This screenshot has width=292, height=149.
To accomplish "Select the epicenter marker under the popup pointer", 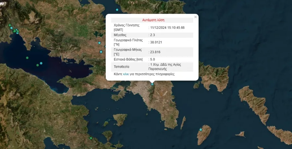I will [x=152, y=84].
